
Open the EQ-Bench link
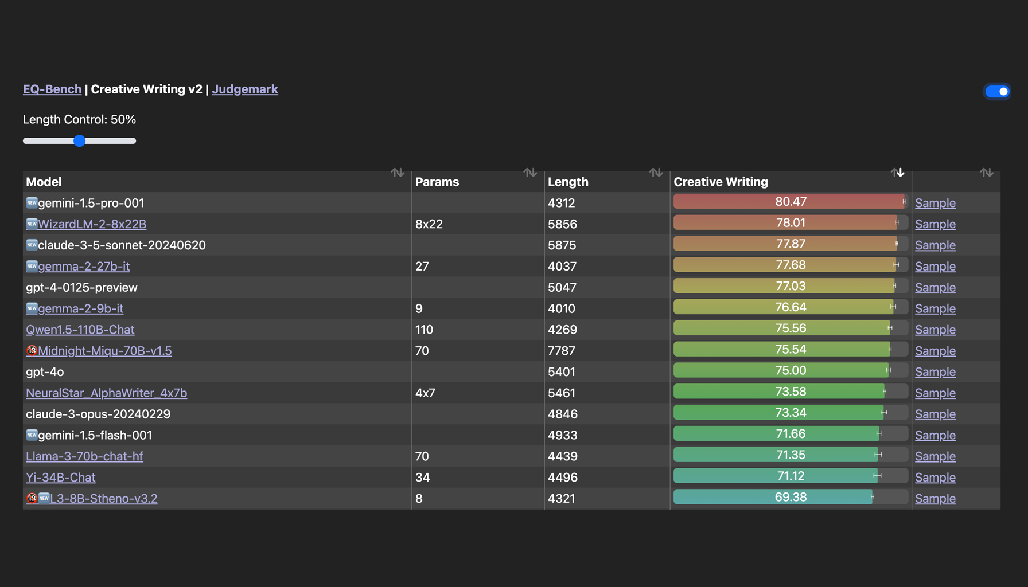(52, 89)
